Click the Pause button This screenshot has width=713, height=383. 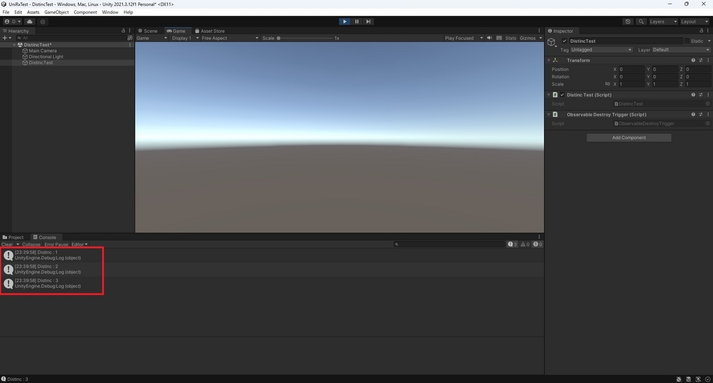coord(356,21)
